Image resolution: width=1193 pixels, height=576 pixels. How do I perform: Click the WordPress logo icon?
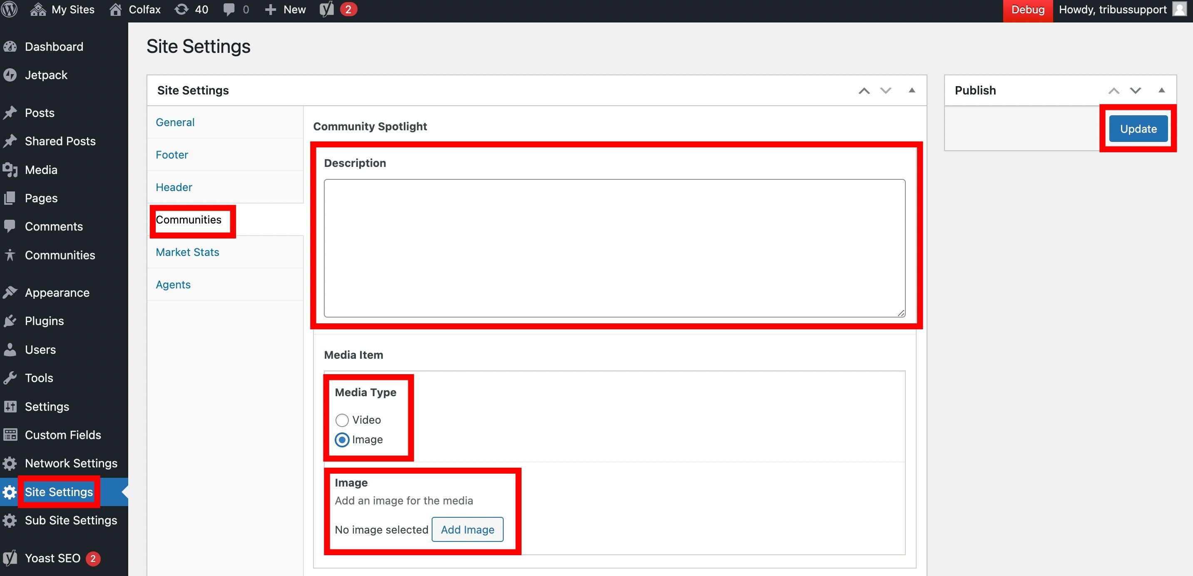9,9
